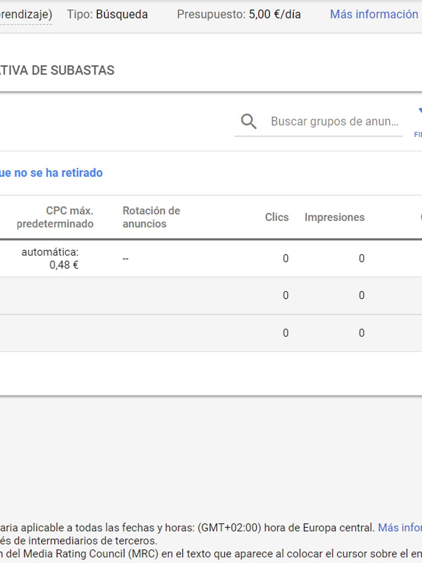Screen dimensions: 422x563
Task: Click the Clics value in the second row
Action: click(286, 295)
